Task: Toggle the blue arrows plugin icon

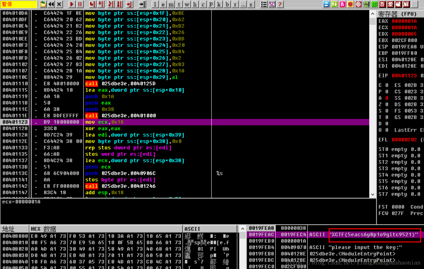Action: pyautogui.click(x=326, y=4)
